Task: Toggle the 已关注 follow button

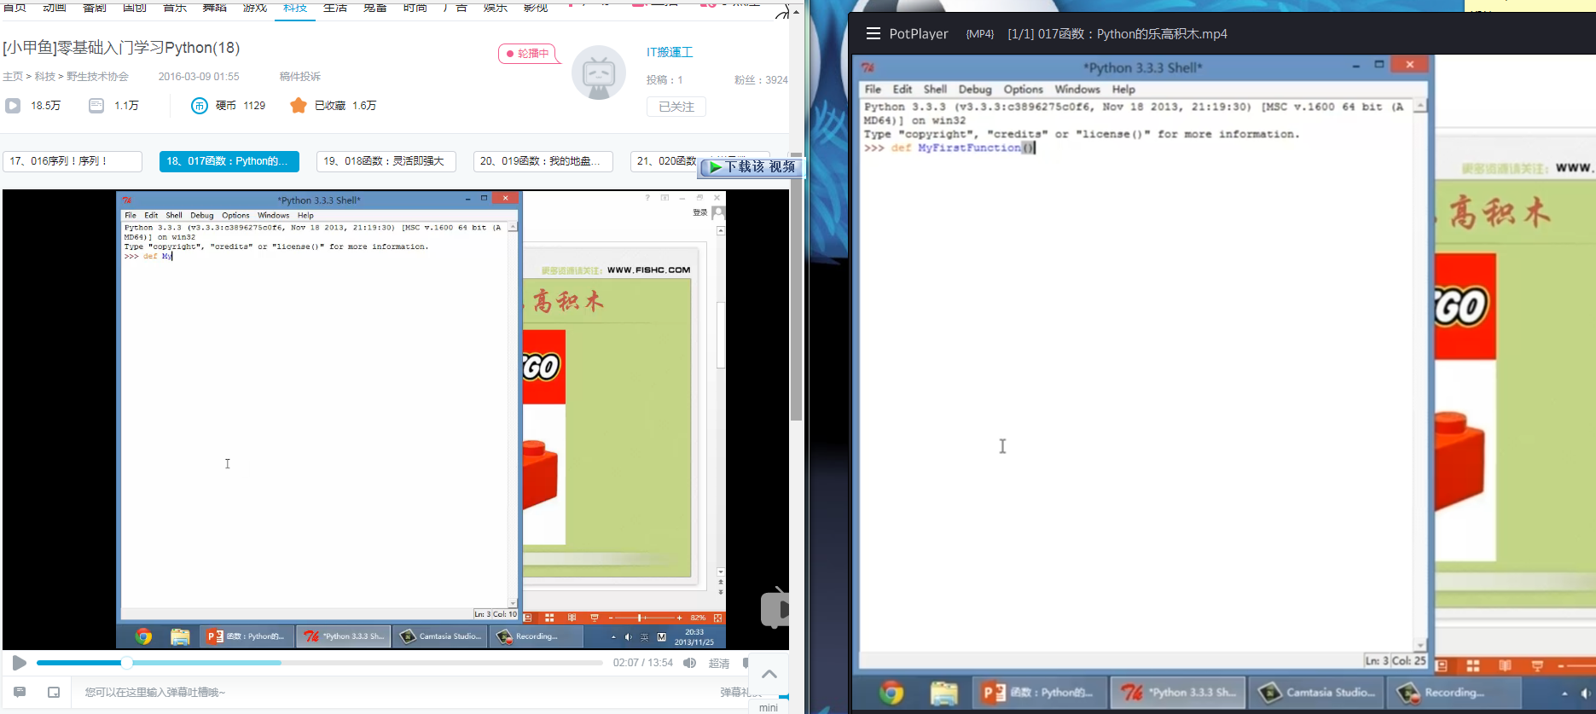Action: coord(676,107)
